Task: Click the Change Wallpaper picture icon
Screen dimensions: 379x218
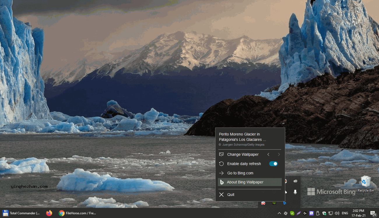Action: tap(222, 154)
